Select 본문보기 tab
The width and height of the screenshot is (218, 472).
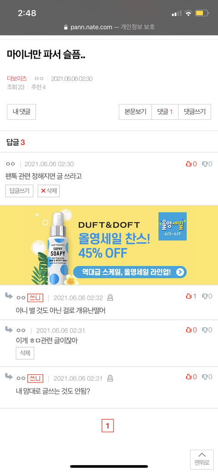click(135, 112)
